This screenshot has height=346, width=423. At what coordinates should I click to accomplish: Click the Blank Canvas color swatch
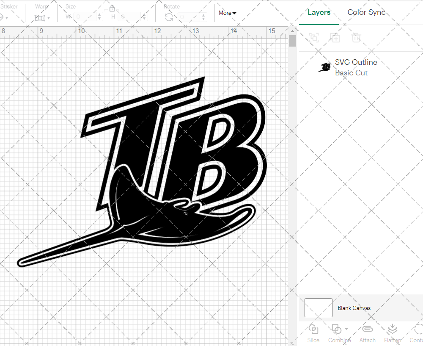(318, 308)
